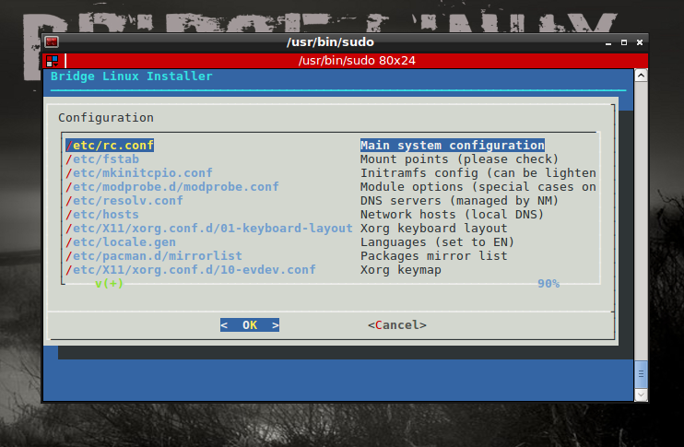Click the scrollbar up arrow
The height and width of the screenshot is (447, 684).
click(641, 76)
